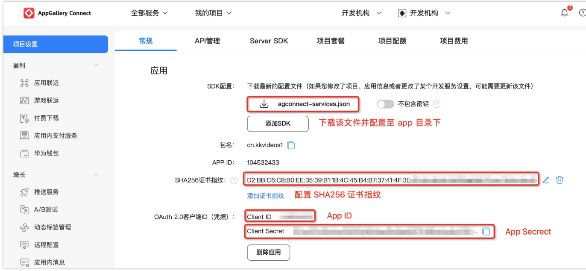586x271 pixels.
Task: Open 应用联运 in the sidebar
Action: (47, 83)
